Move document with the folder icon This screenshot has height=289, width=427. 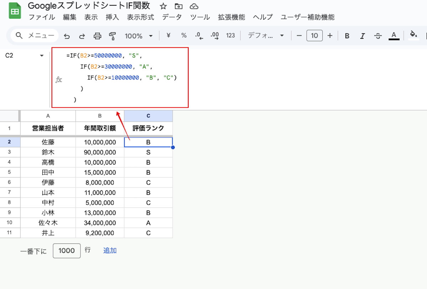click(x=179, y=6)
